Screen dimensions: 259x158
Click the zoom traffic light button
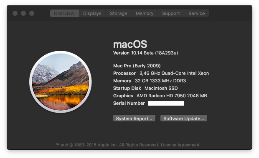click(32, 13)
